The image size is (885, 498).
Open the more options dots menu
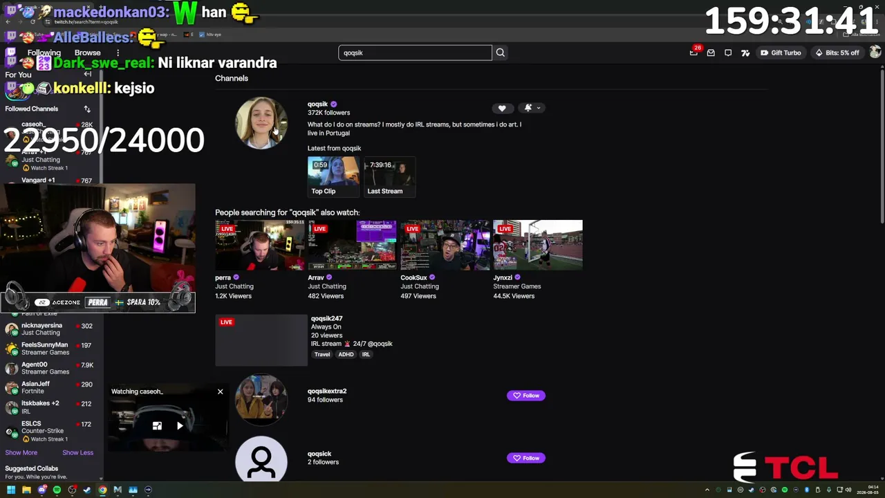tap(118, 53)
